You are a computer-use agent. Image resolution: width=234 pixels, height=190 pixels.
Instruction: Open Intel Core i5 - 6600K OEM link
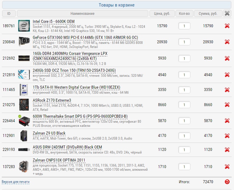click(54, 21)
